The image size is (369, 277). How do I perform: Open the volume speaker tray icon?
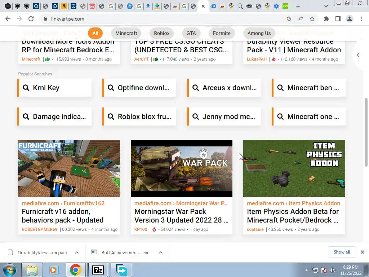[332, 270]
